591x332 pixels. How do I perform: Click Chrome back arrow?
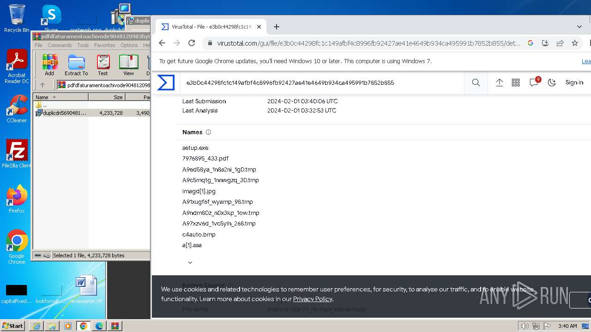pos(162,43)
